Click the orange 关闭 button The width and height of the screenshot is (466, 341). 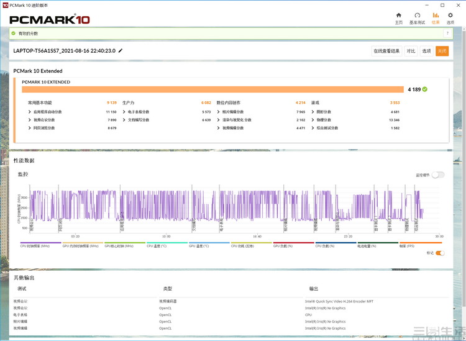pyautogui.click(x=442, y=51)
